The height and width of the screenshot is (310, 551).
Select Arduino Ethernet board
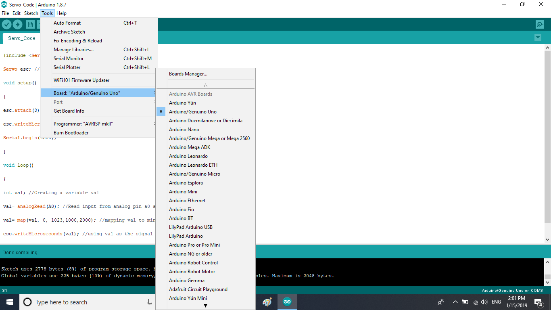pos(205,201)
